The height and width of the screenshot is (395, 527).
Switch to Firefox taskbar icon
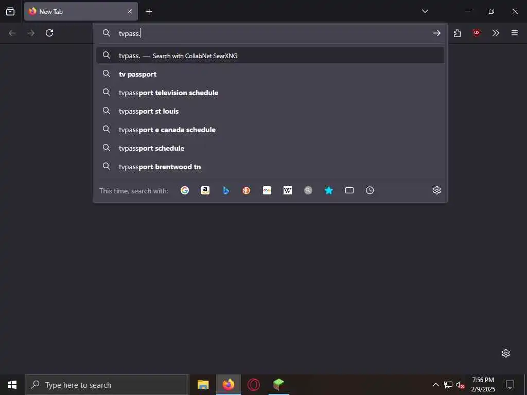(229, 385)
